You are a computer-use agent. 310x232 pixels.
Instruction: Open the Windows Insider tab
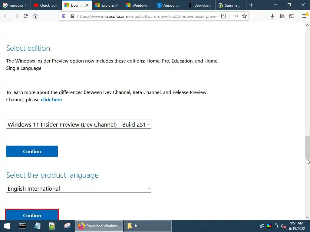[138, 5]
